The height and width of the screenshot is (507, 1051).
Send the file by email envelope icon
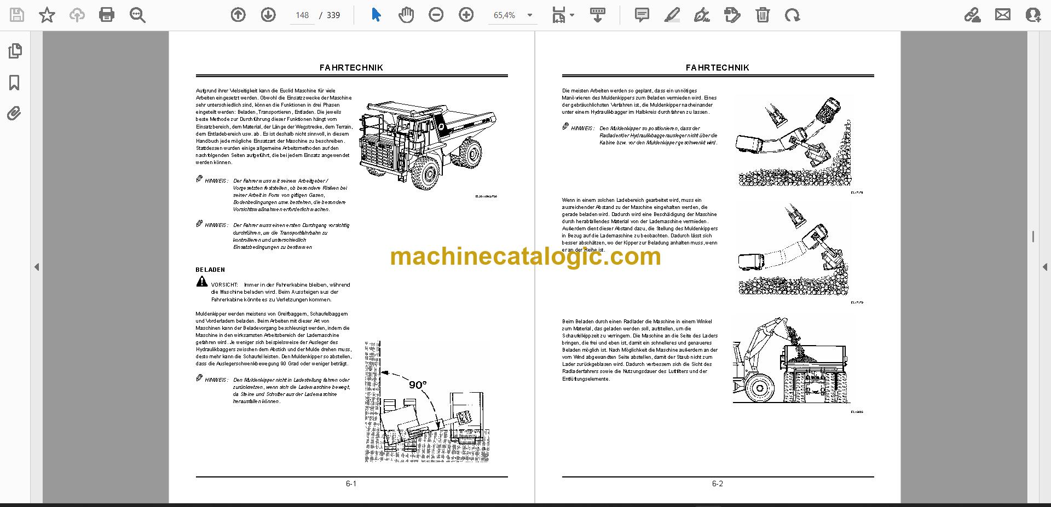[1003, 15]
